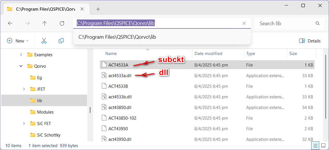Refresh the current folder view

click(x=62, y=24)
